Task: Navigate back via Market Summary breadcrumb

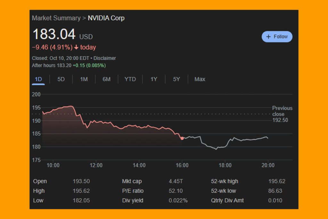Action: click(56, 18)
